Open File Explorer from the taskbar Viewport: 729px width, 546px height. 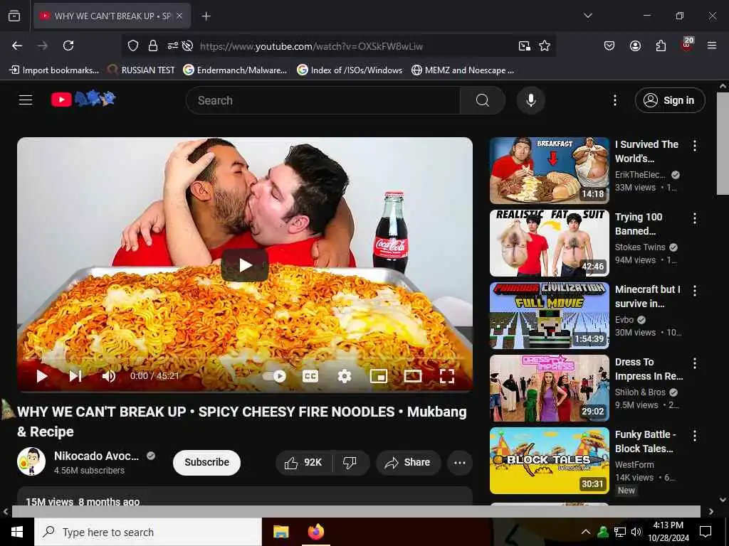[x=280, y=532]
